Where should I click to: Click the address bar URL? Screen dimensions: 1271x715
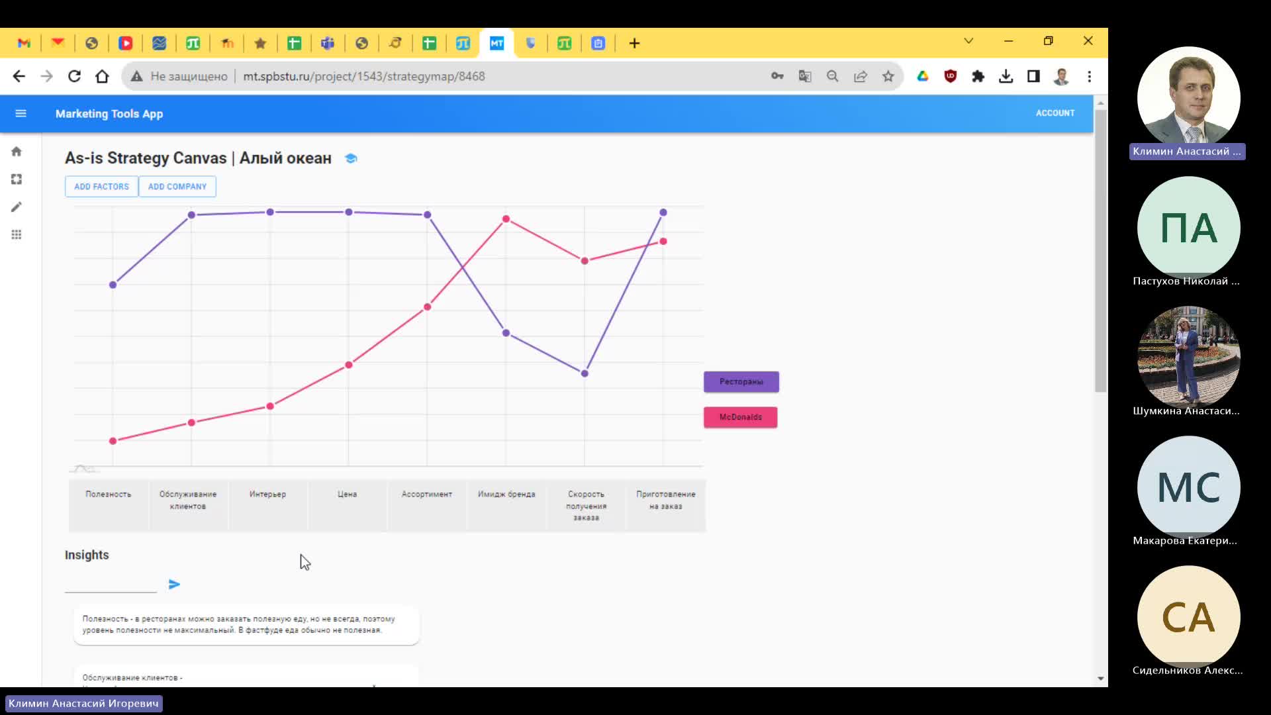[364, 76]
